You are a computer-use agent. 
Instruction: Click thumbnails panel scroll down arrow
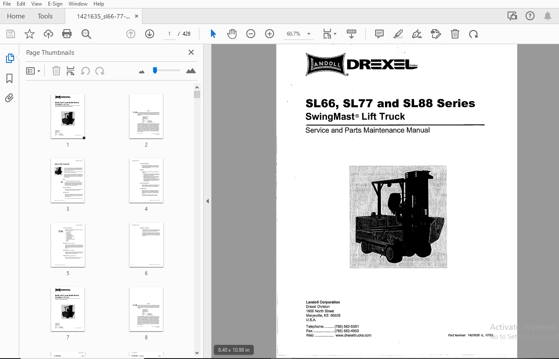click(197, 353)
